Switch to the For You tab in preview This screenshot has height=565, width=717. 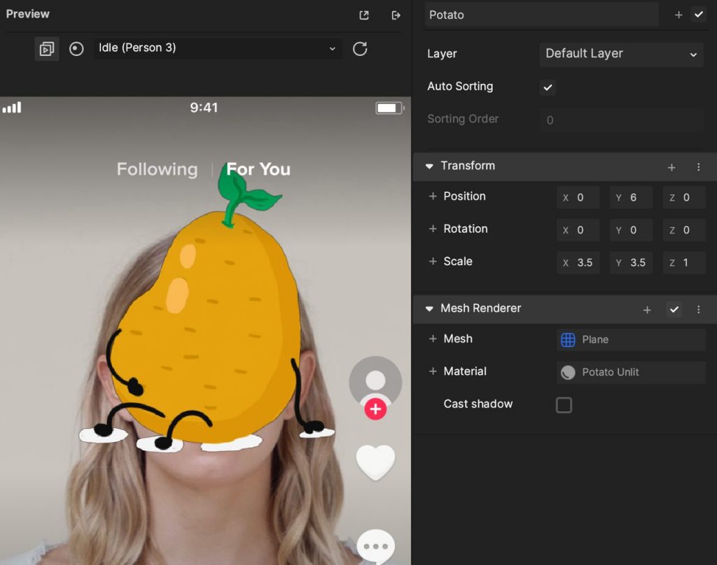click(258, 169)
